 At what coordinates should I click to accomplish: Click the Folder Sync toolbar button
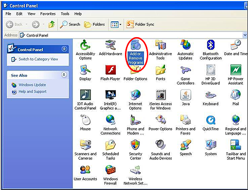click(140, 24)
